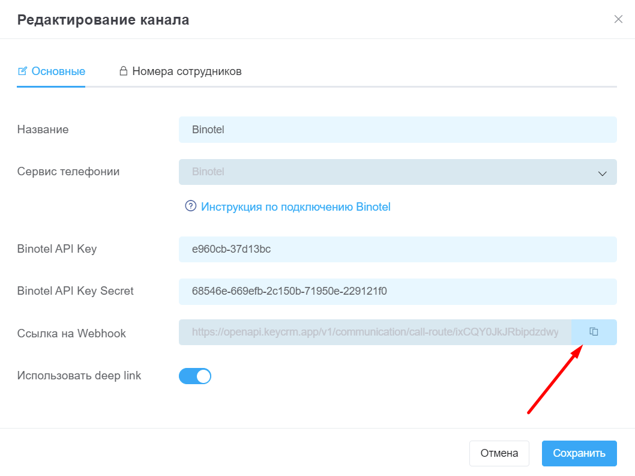Click the Название label
Screen dimensions: 635x476
[x=43, y=130]
